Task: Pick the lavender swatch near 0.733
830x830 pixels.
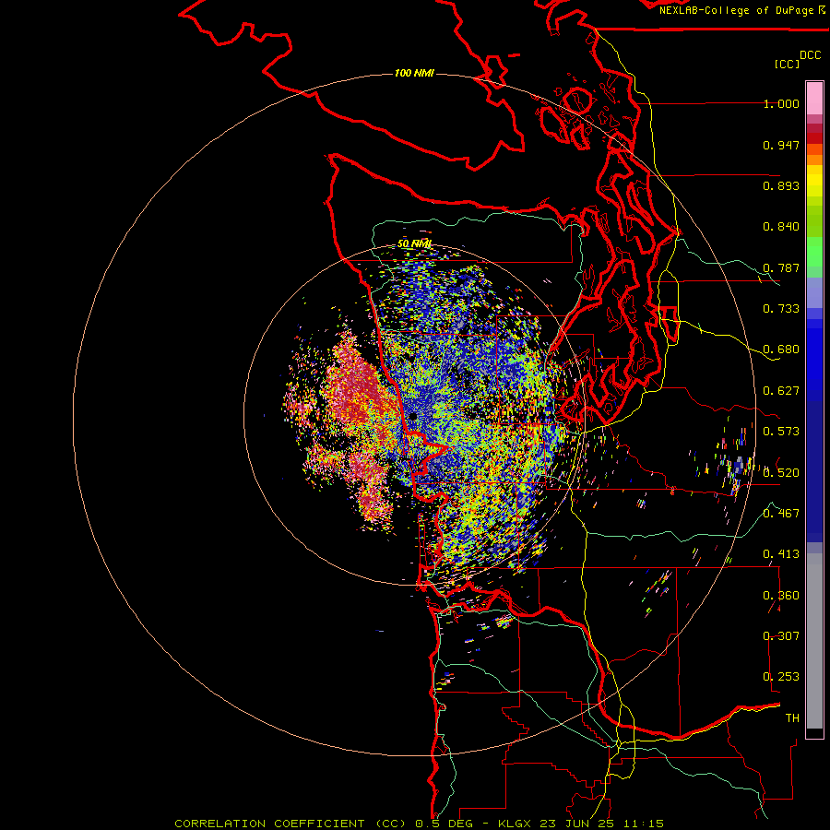Action: click(814, 292)
